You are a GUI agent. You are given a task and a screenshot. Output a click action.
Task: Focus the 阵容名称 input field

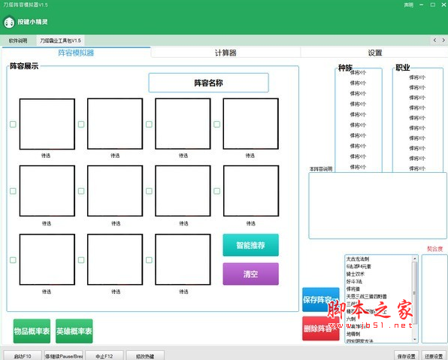pos(208,83)
